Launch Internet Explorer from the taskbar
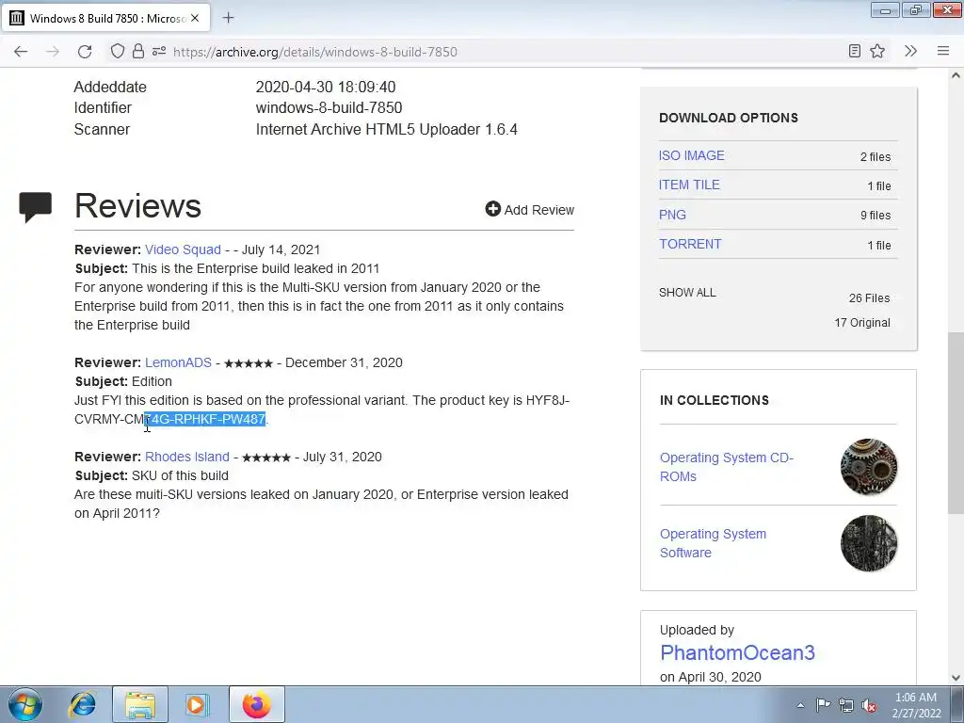This screenshot has height=723, width=964. (83, 704)
